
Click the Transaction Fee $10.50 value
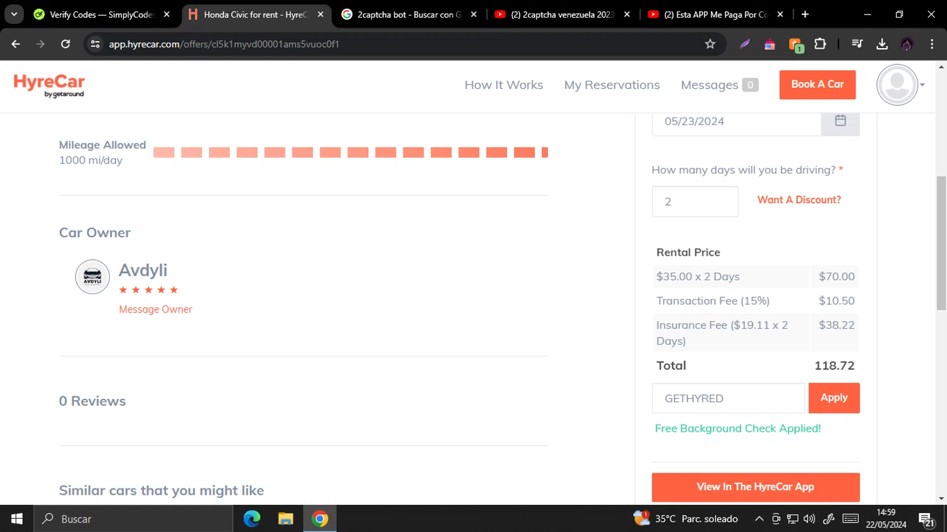pos(837,300)
